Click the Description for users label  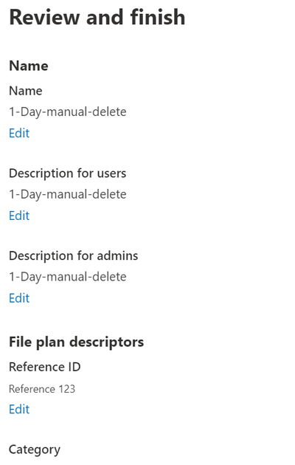coord(68,173)
